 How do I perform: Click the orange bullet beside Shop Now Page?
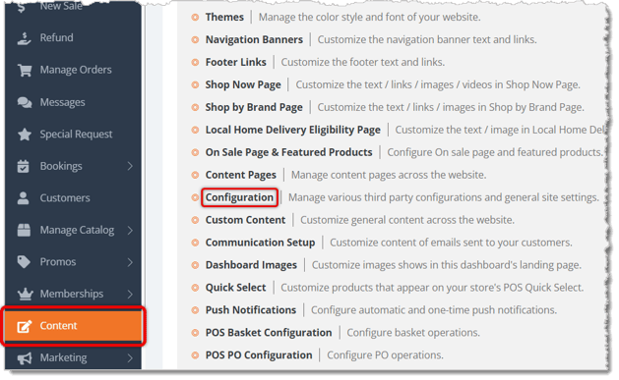[195, 84]
